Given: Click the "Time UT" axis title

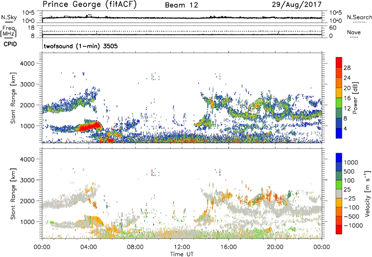Looking at the screenshot, I should click(x=182, y=254).
